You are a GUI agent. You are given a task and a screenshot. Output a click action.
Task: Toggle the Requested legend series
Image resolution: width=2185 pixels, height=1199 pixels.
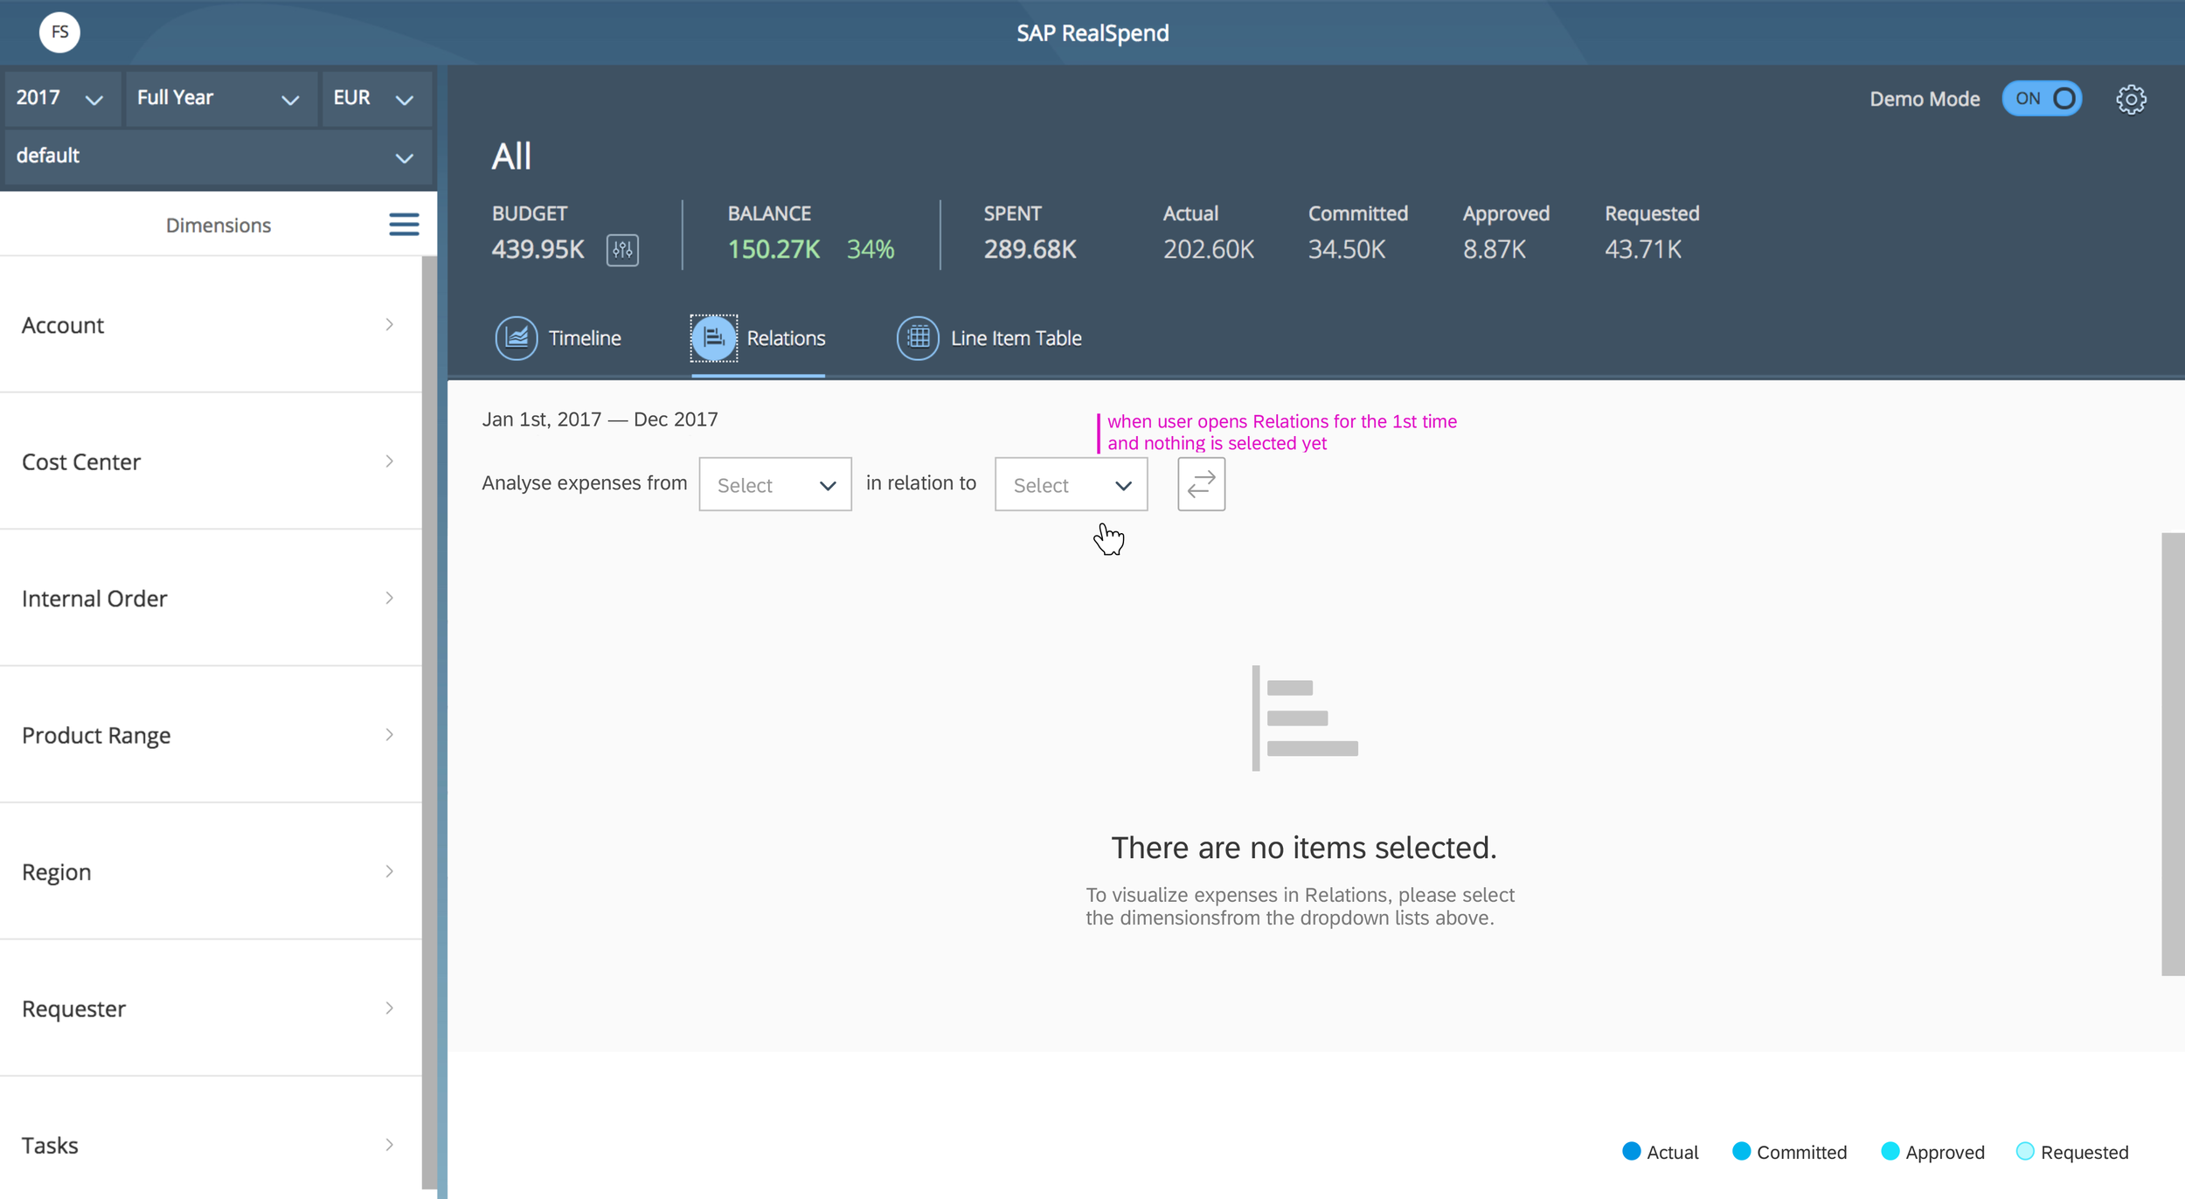tap(2072, 1152)
